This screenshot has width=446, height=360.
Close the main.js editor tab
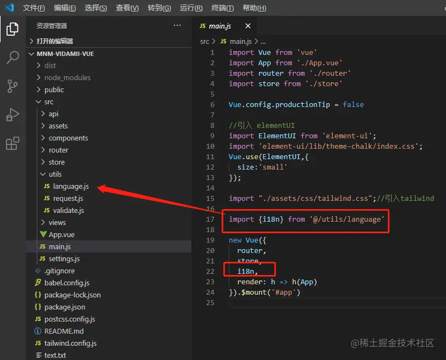pyautogui.click(x=248, y=26)
